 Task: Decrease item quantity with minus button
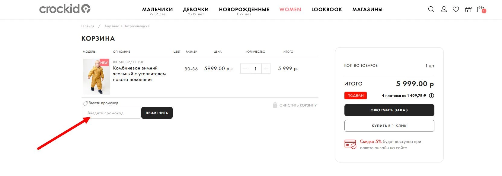coord(245,69)
